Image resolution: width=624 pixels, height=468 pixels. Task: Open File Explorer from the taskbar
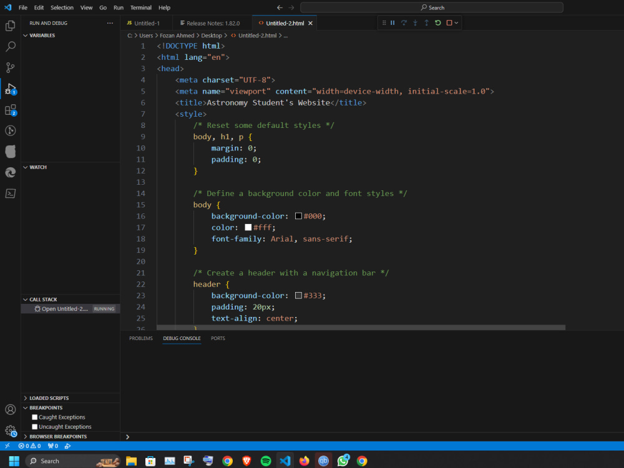coord(131,461)
